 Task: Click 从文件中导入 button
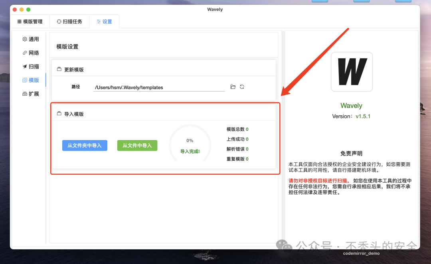tap(137, 145)
